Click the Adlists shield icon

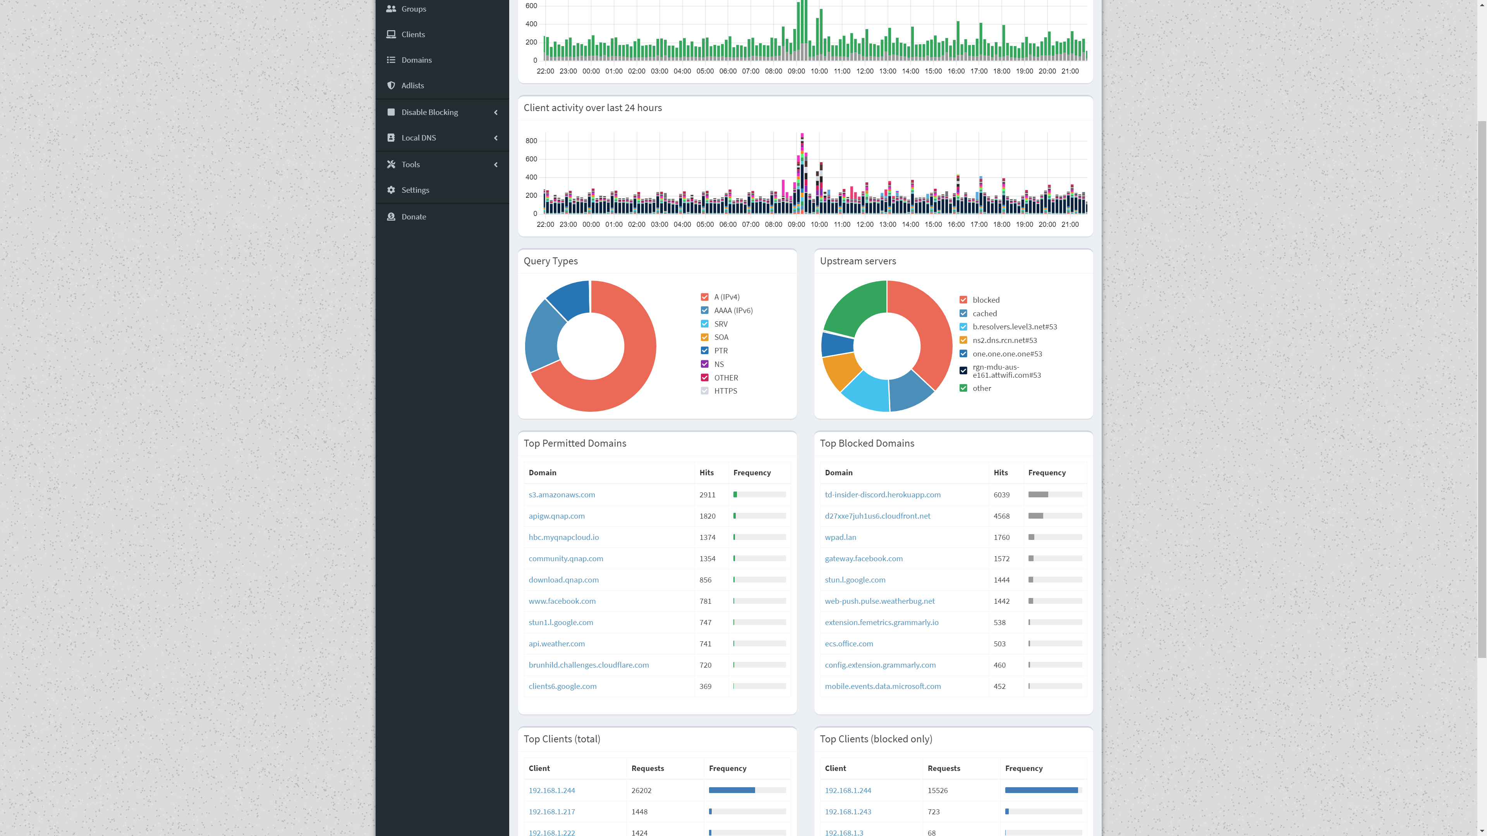391,86
